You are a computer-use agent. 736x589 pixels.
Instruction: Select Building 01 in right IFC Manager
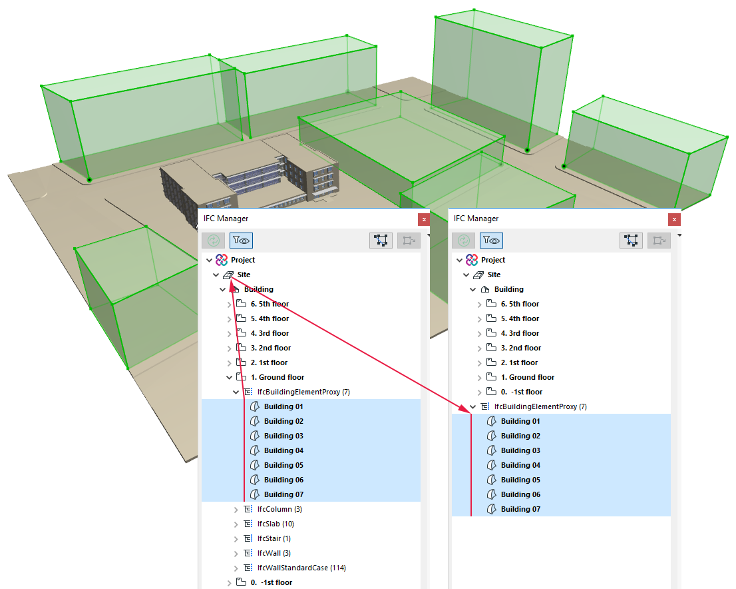click(x=562, y=421)
